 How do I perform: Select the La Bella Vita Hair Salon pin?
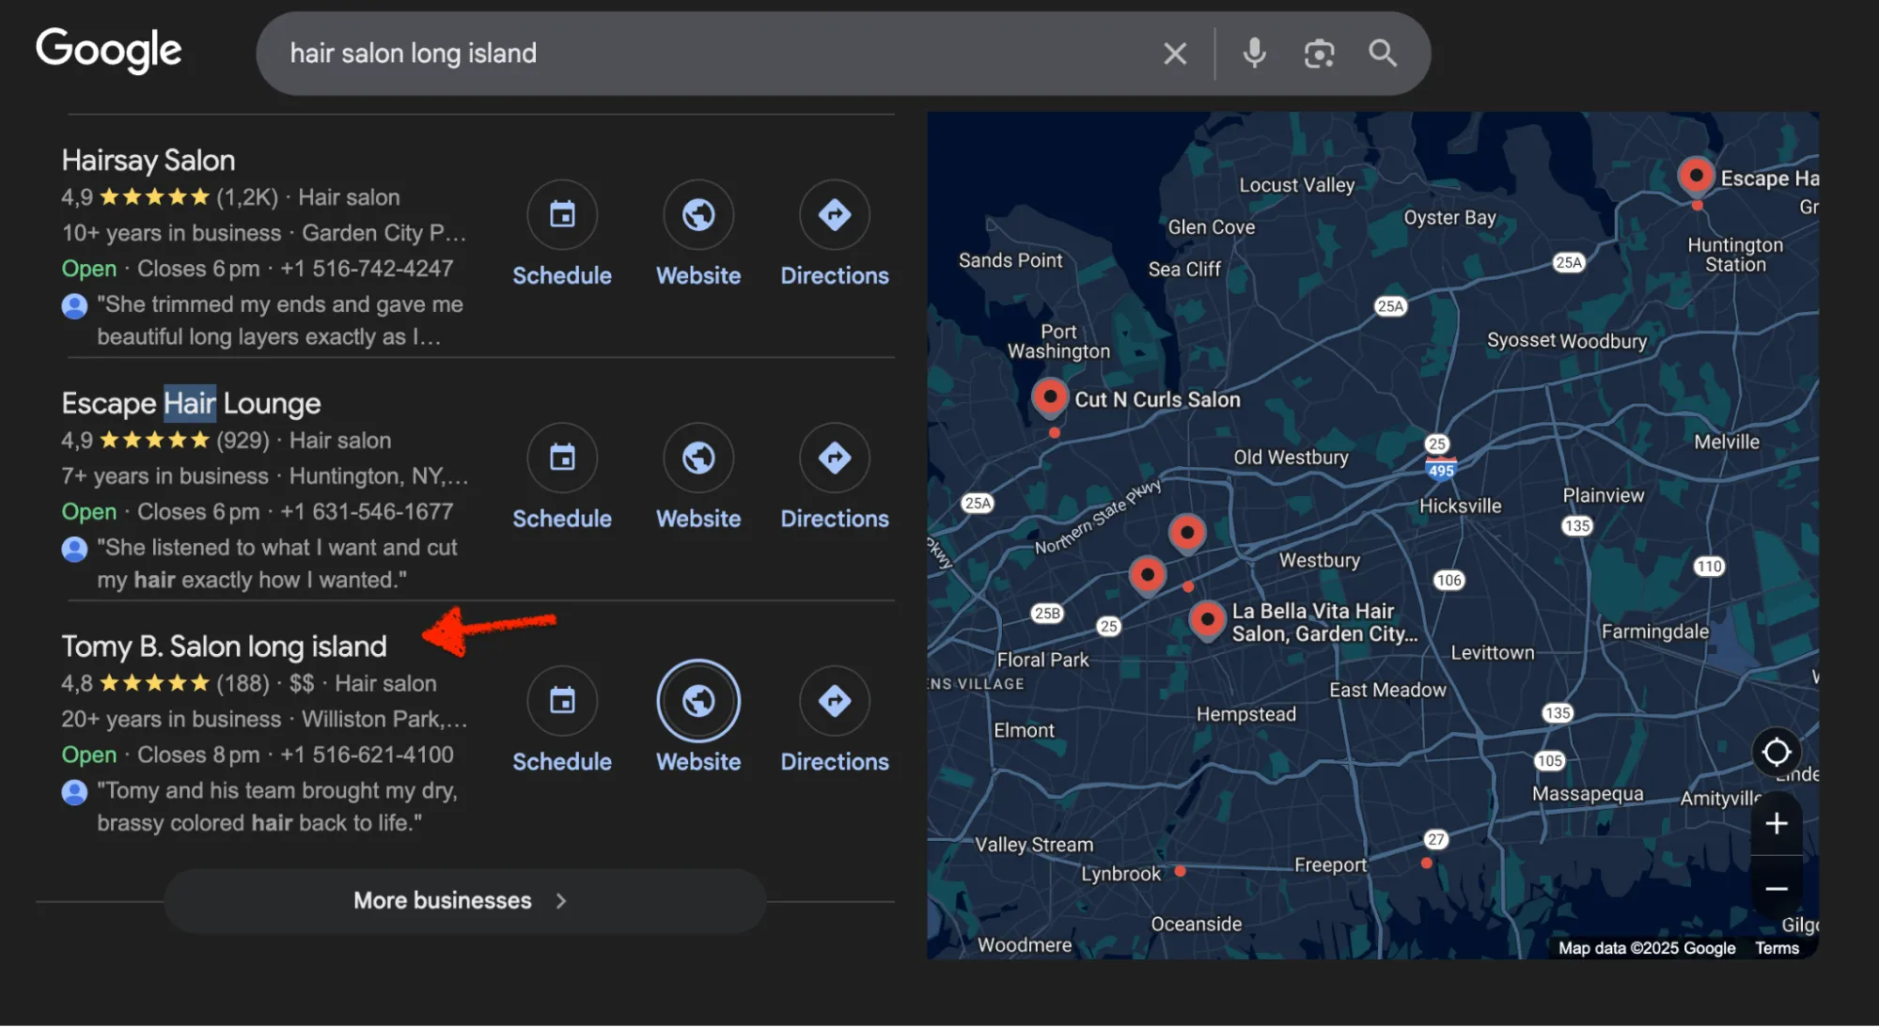1208,619
